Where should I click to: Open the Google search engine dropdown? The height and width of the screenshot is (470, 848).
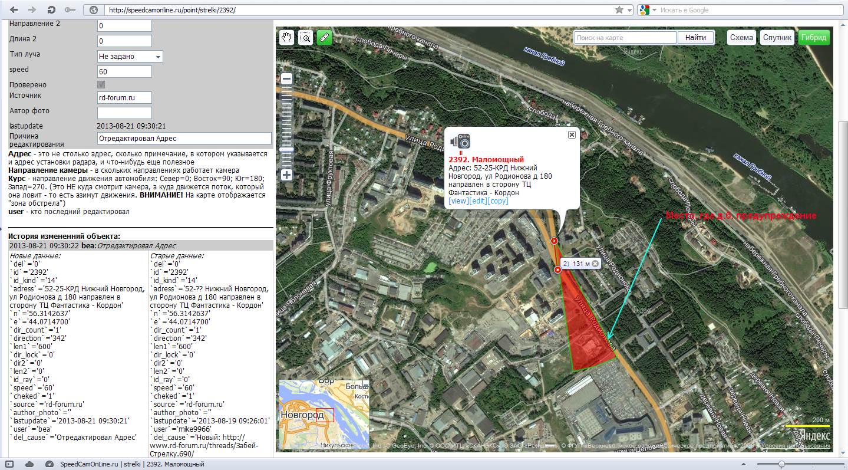point(646,10)
